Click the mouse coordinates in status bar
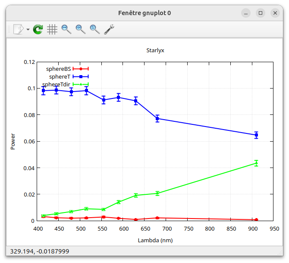 coord(40,251)
